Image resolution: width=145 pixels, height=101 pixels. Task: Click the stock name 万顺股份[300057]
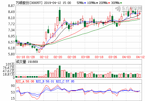tap(29, 3)
